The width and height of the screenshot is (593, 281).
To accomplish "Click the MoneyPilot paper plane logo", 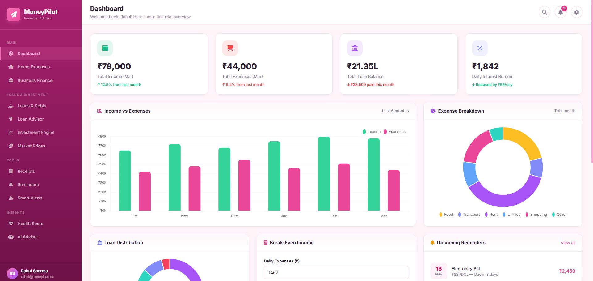I will point(14,15).
